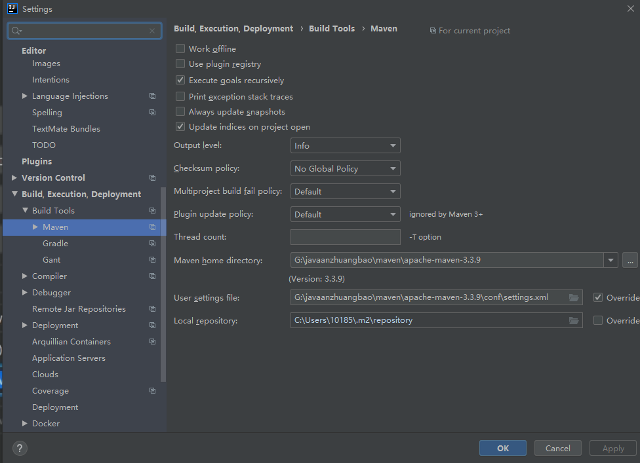
Task: Toggle Always update snapshots checkbox
Action: [x=180, y=112]
